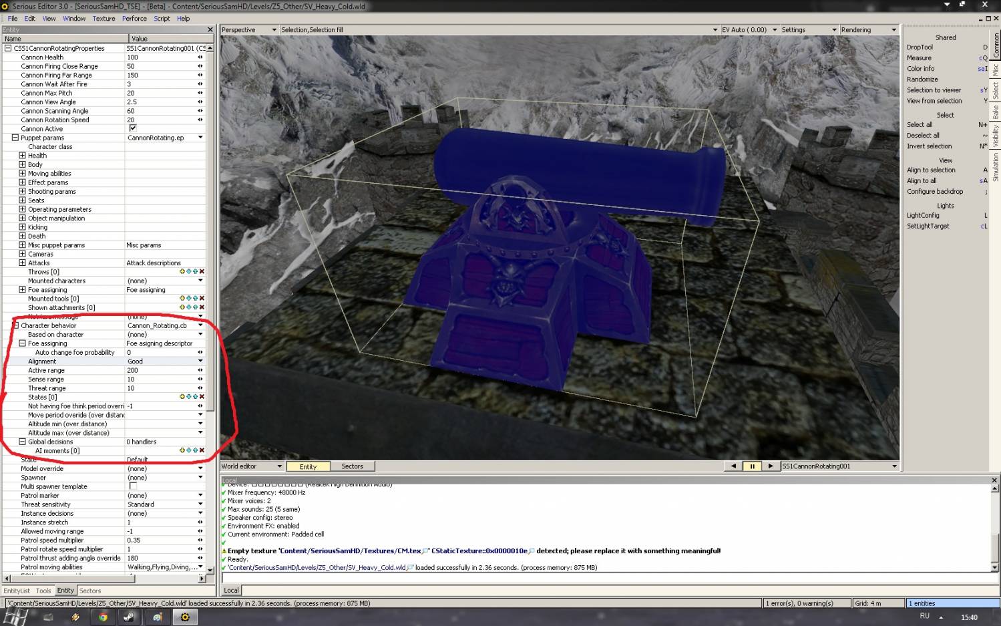
Task: Go to next entity with right arrow
Action: tap(771, 466)
